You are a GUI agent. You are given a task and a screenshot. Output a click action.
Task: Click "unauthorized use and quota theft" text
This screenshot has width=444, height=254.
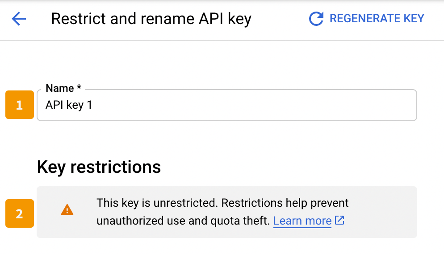click(183, 221)
